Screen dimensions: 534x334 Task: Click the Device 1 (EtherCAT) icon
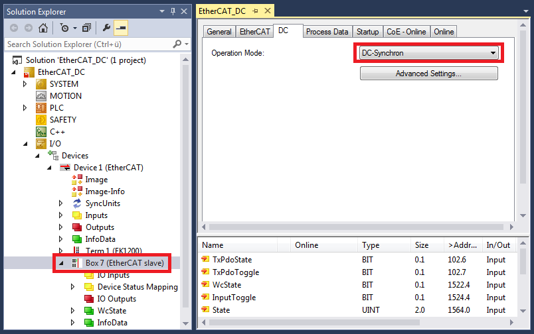click(x=65, y=167)
